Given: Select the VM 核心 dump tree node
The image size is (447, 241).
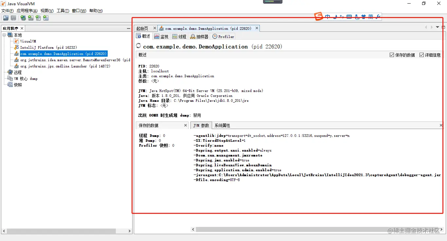Looking at the screenshot, I should tap(23, 79).
